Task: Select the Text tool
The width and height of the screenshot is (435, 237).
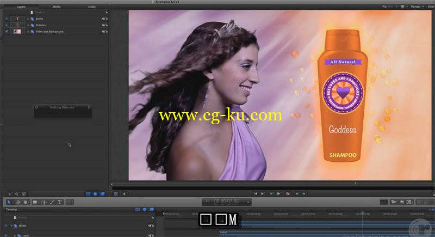Action: (60, 202)
